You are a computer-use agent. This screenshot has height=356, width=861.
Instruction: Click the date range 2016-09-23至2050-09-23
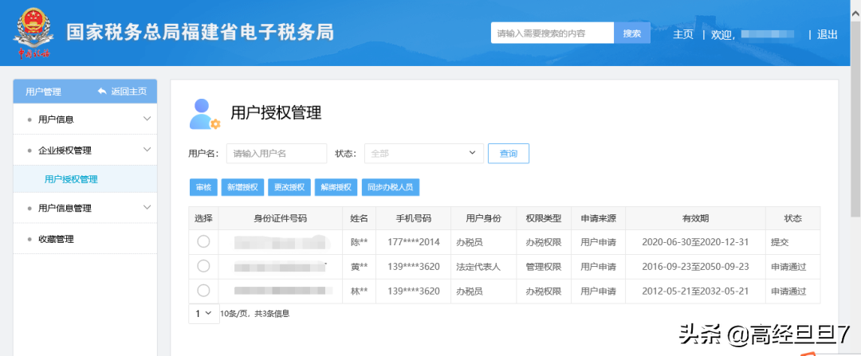[695, 267]
